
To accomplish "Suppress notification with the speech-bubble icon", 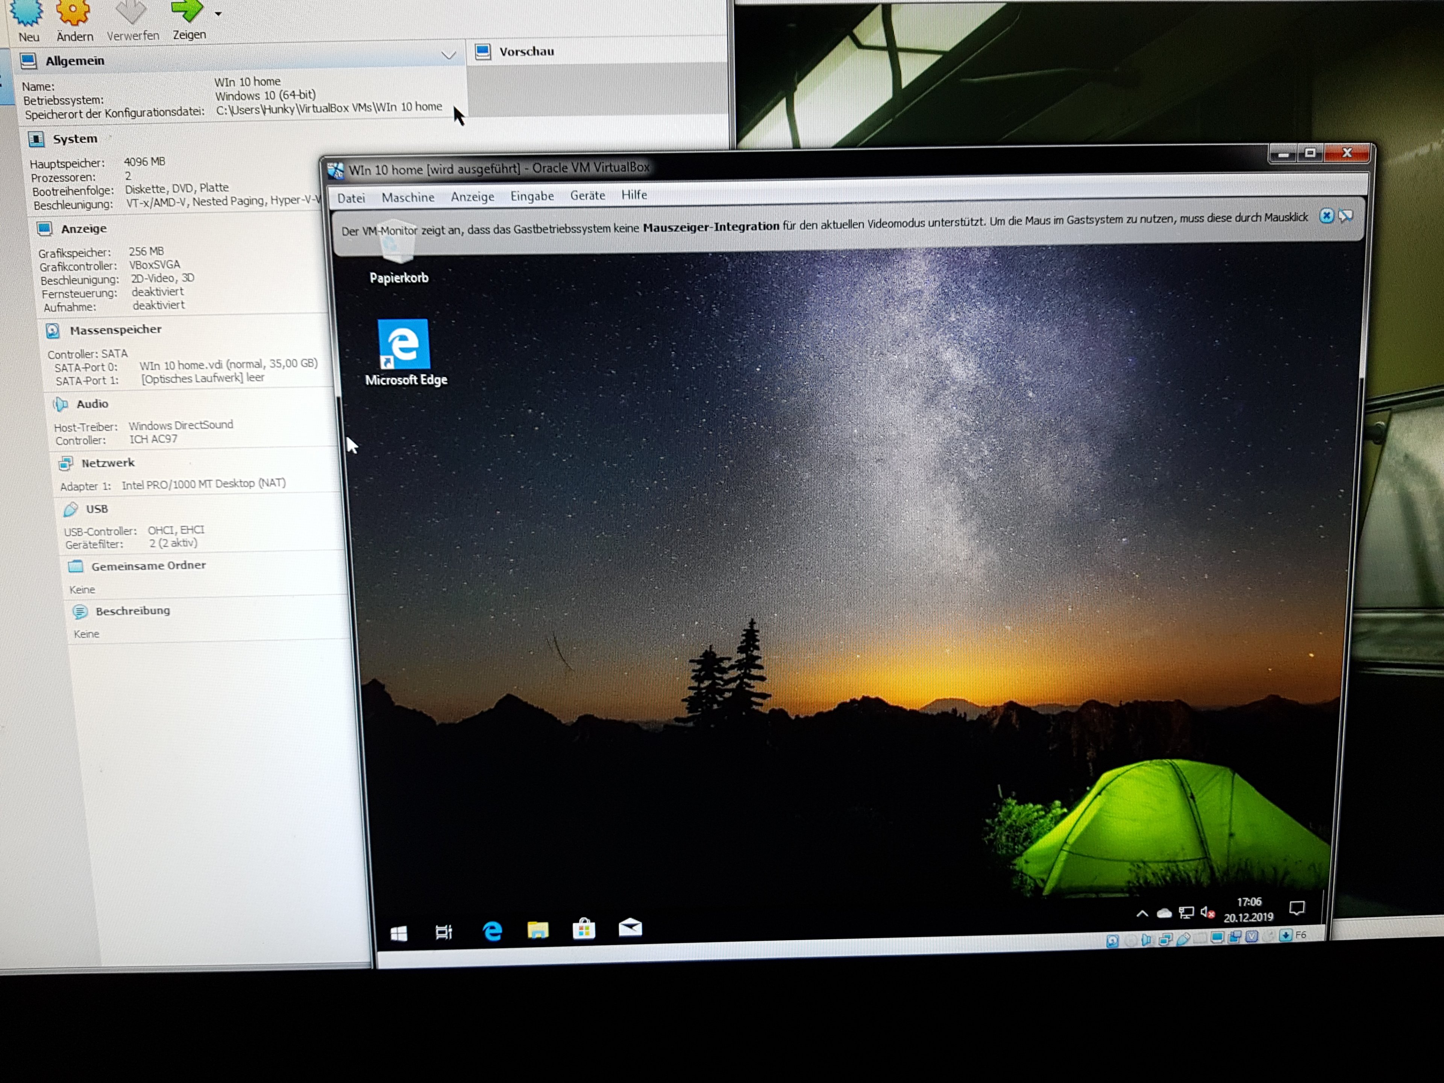I will pyautogui.click(x=1345, y=215).
